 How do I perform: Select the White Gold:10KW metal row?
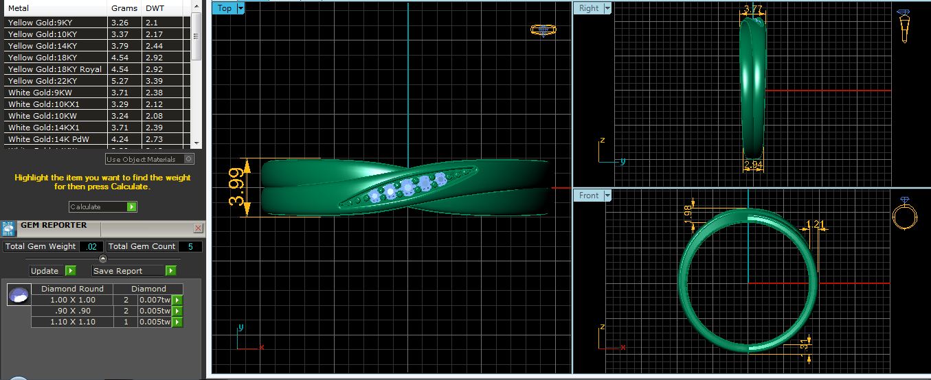[55, 116]
